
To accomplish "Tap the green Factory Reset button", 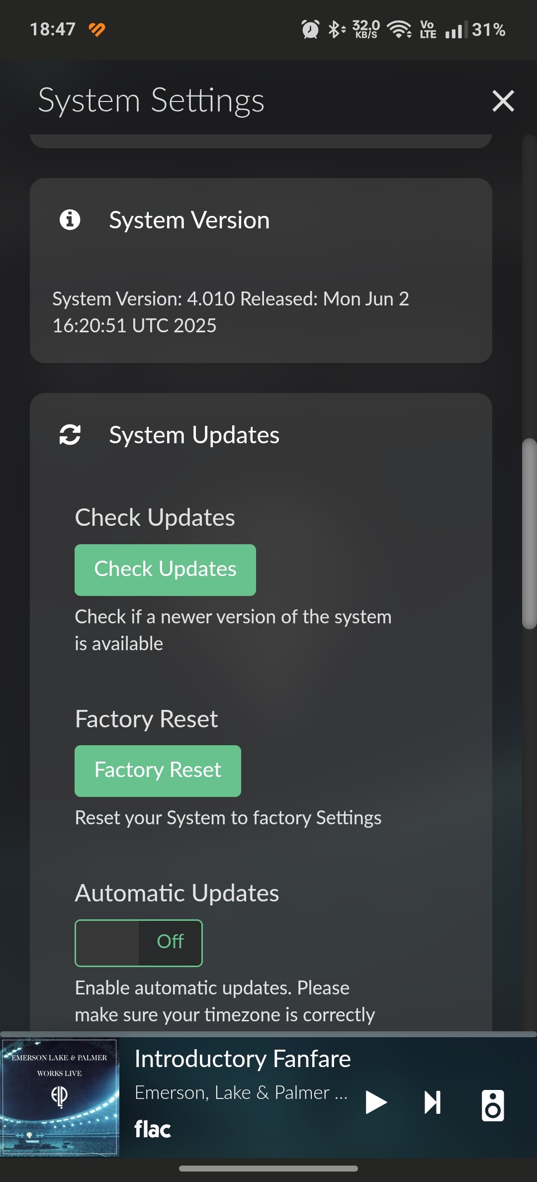I will pyautogui.click(x=158, y=771).
